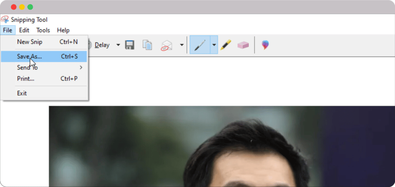This screenshot has width=395, height=187.
Task: Select the pink Eraser tool
Action: 243,45
